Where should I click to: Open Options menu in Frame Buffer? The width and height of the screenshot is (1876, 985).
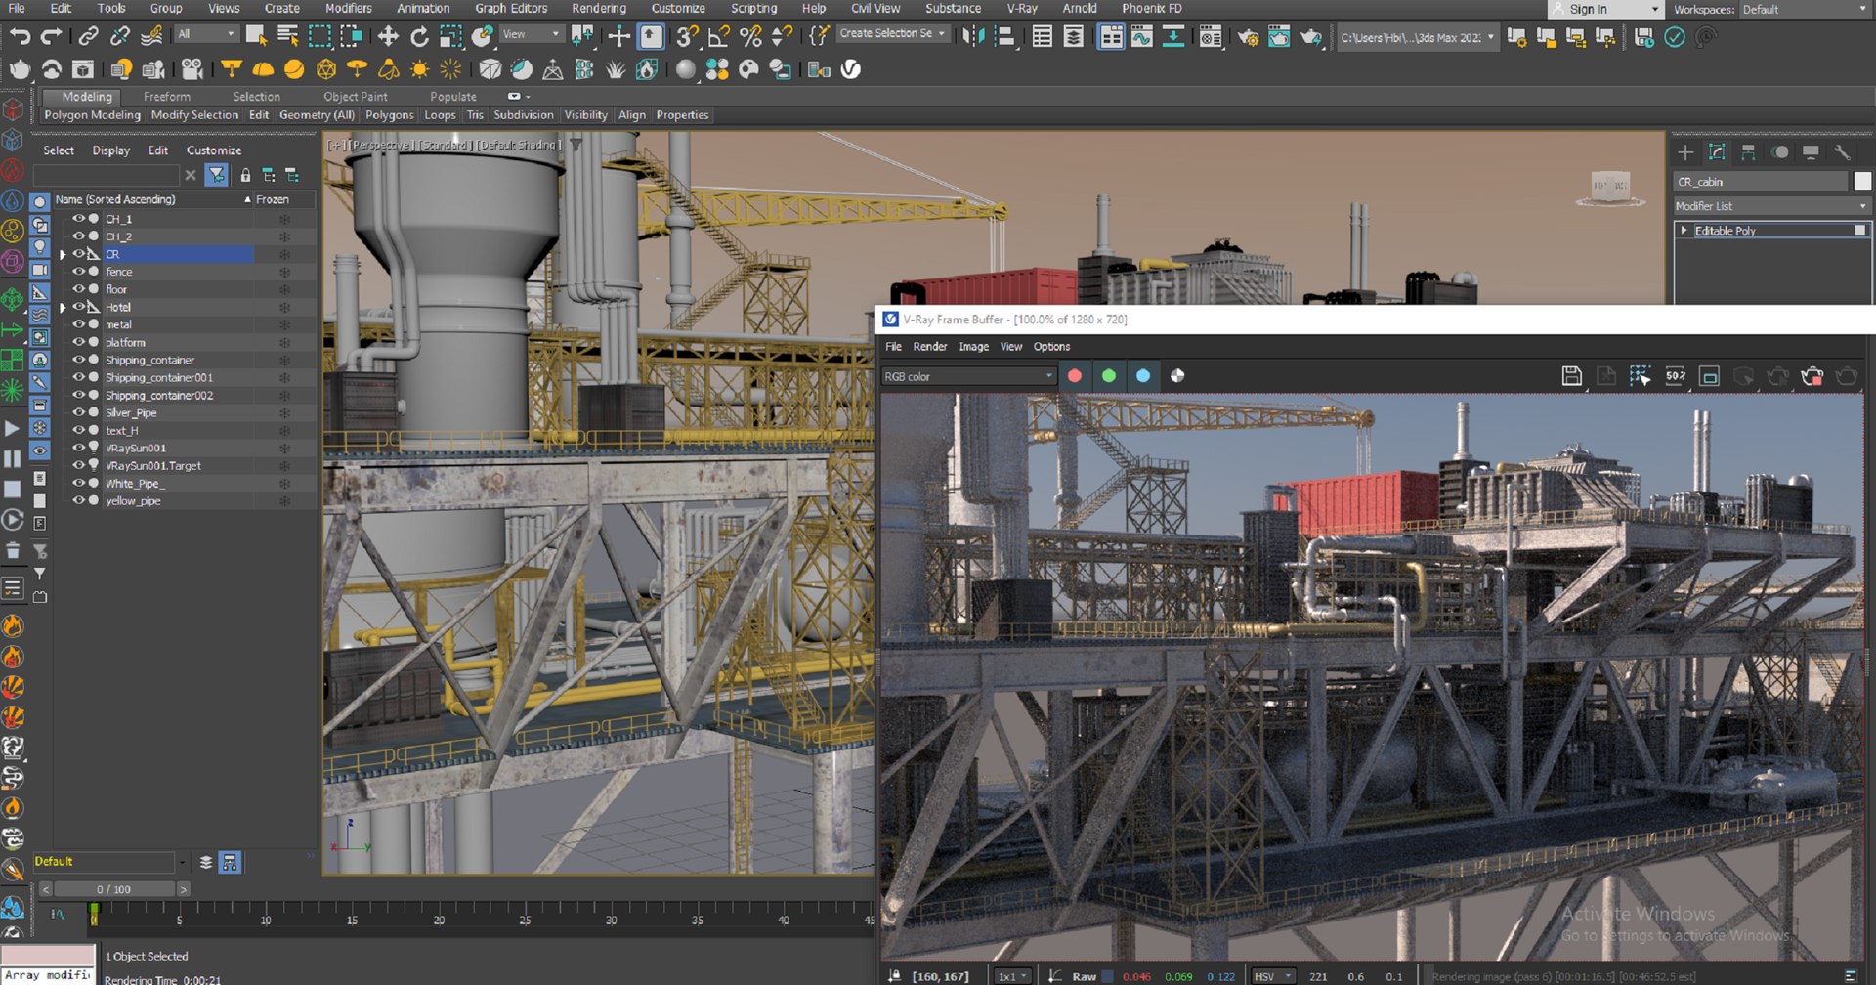tap(1051, 347)
